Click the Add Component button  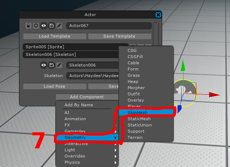(x=87, y=97)
